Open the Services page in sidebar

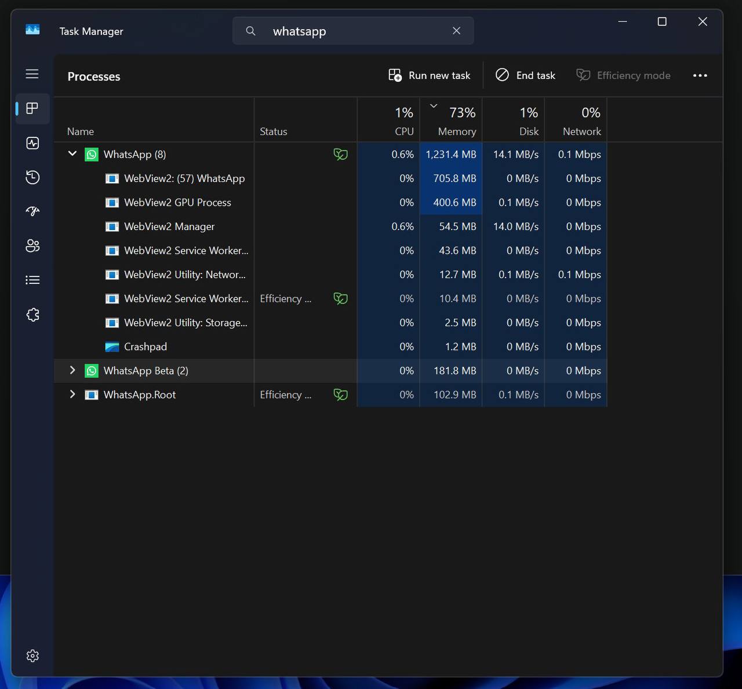32,315
